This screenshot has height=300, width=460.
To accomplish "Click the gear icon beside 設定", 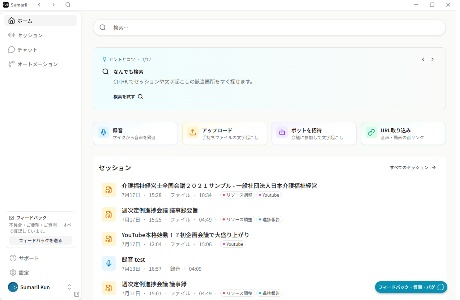I will pos(13,273).
